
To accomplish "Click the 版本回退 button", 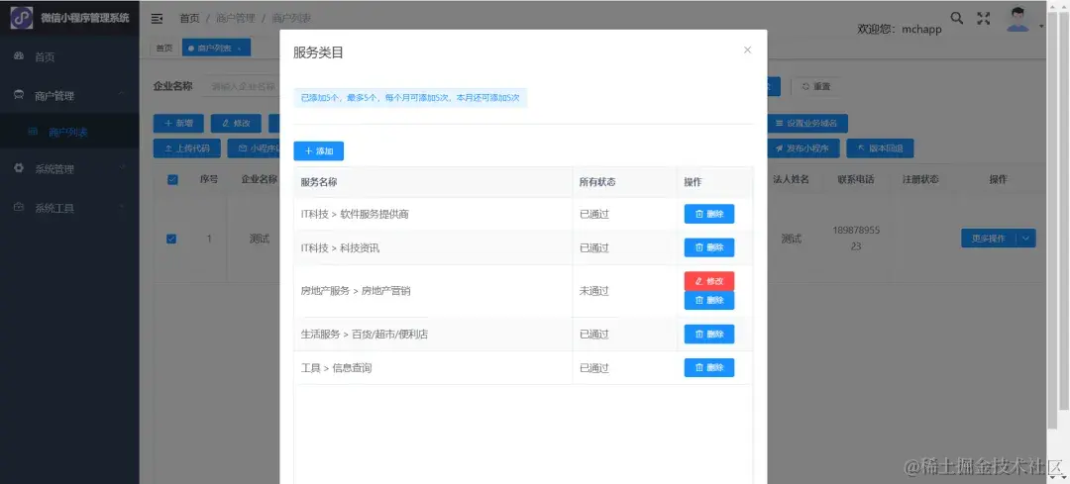I will 880,147.
